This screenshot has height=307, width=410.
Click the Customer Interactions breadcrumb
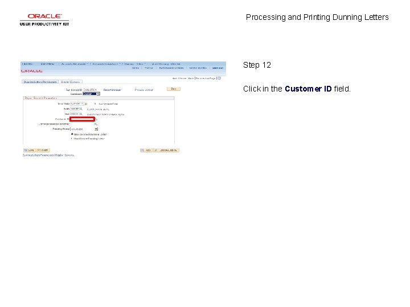tap(105, 64)
